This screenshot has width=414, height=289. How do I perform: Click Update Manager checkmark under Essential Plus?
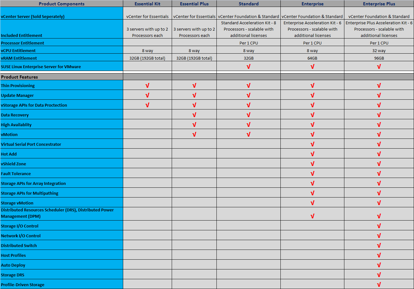(x=194, y=95)
